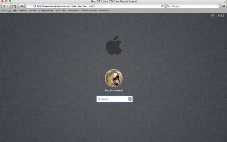Open the Evernote clipper toolbar icon

click(x=15, y=6)
